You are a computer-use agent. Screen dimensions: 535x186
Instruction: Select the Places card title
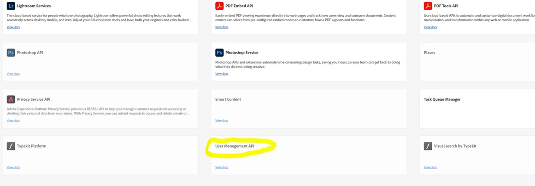[429, 53]
